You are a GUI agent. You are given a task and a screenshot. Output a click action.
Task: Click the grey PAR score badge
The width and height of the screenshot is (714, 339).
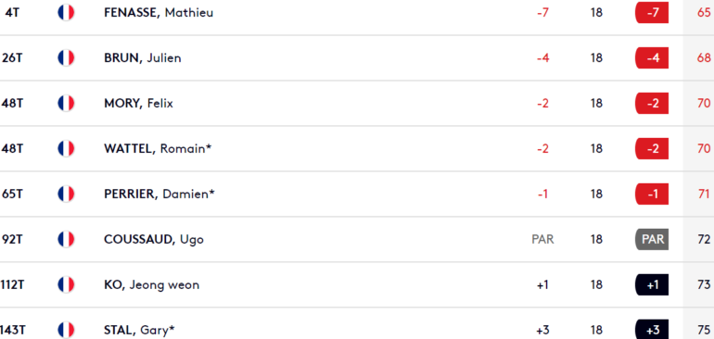(652, 239)
